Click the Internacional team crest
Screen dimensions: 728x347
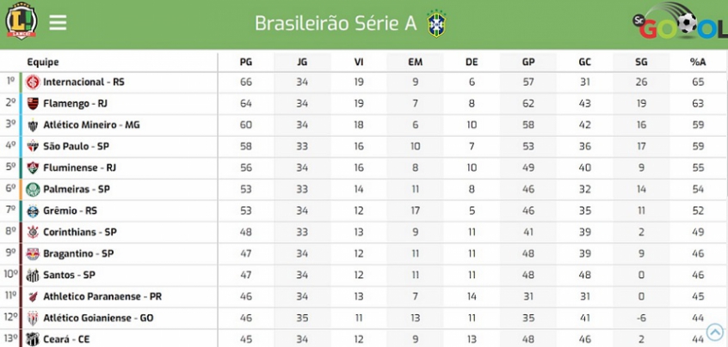(33, 82)
